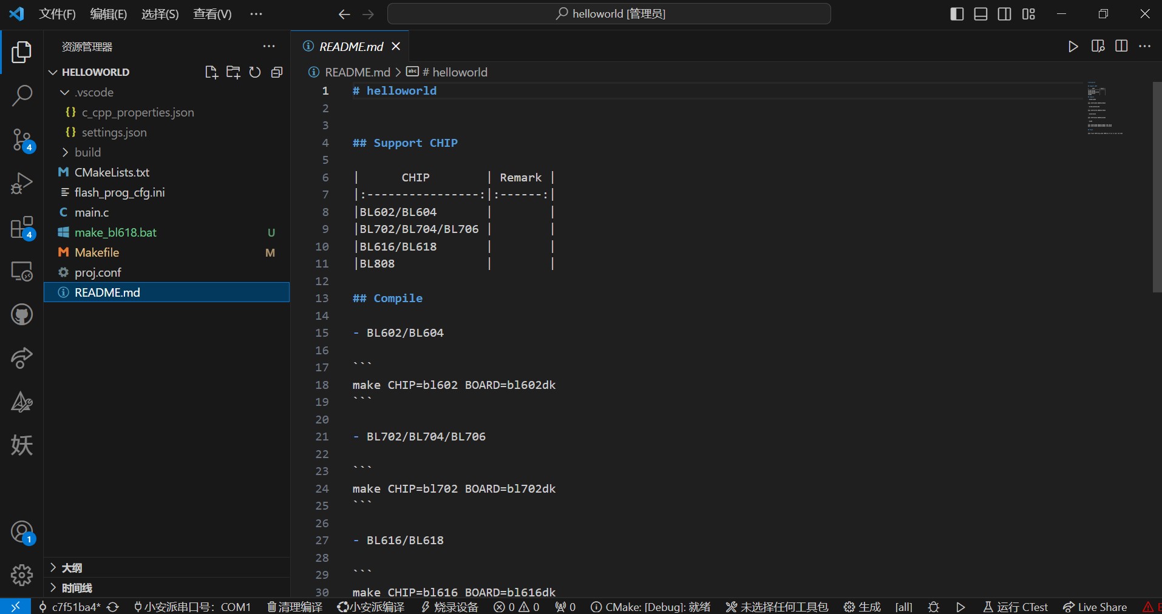Click the editor vertical scrollbar

pyautogui.click(x=1157, y=187)
